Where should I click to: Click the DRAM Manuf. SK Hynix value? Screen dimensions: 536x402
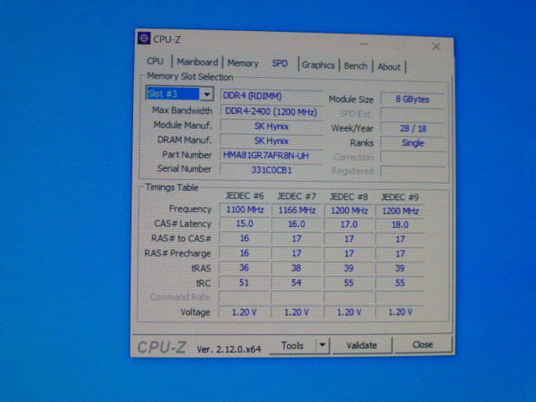click(271, 141)
